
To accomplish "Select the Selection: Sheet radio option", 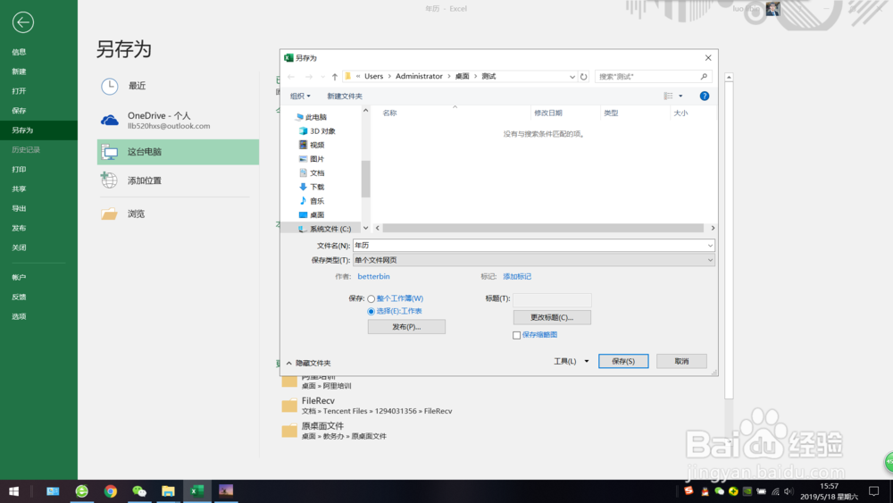I will (371, 311).
